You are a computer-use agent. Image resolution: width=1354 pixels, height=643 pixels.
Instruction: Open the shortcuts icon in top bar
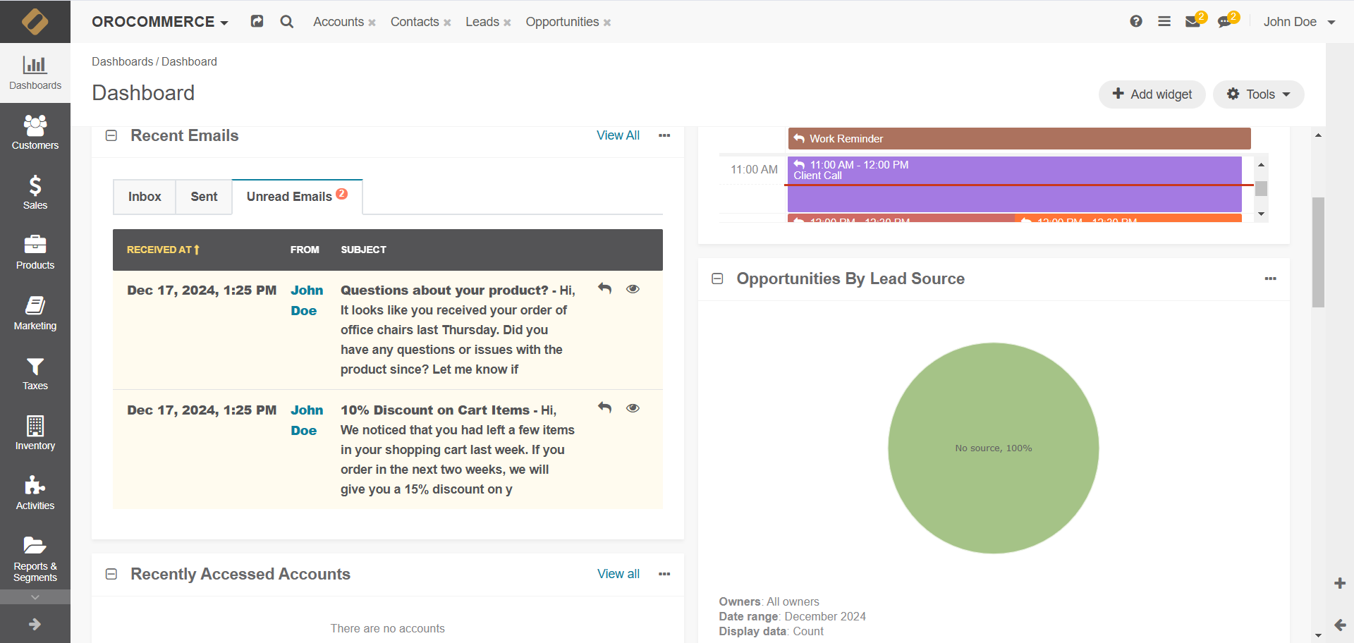coord(257,21)
